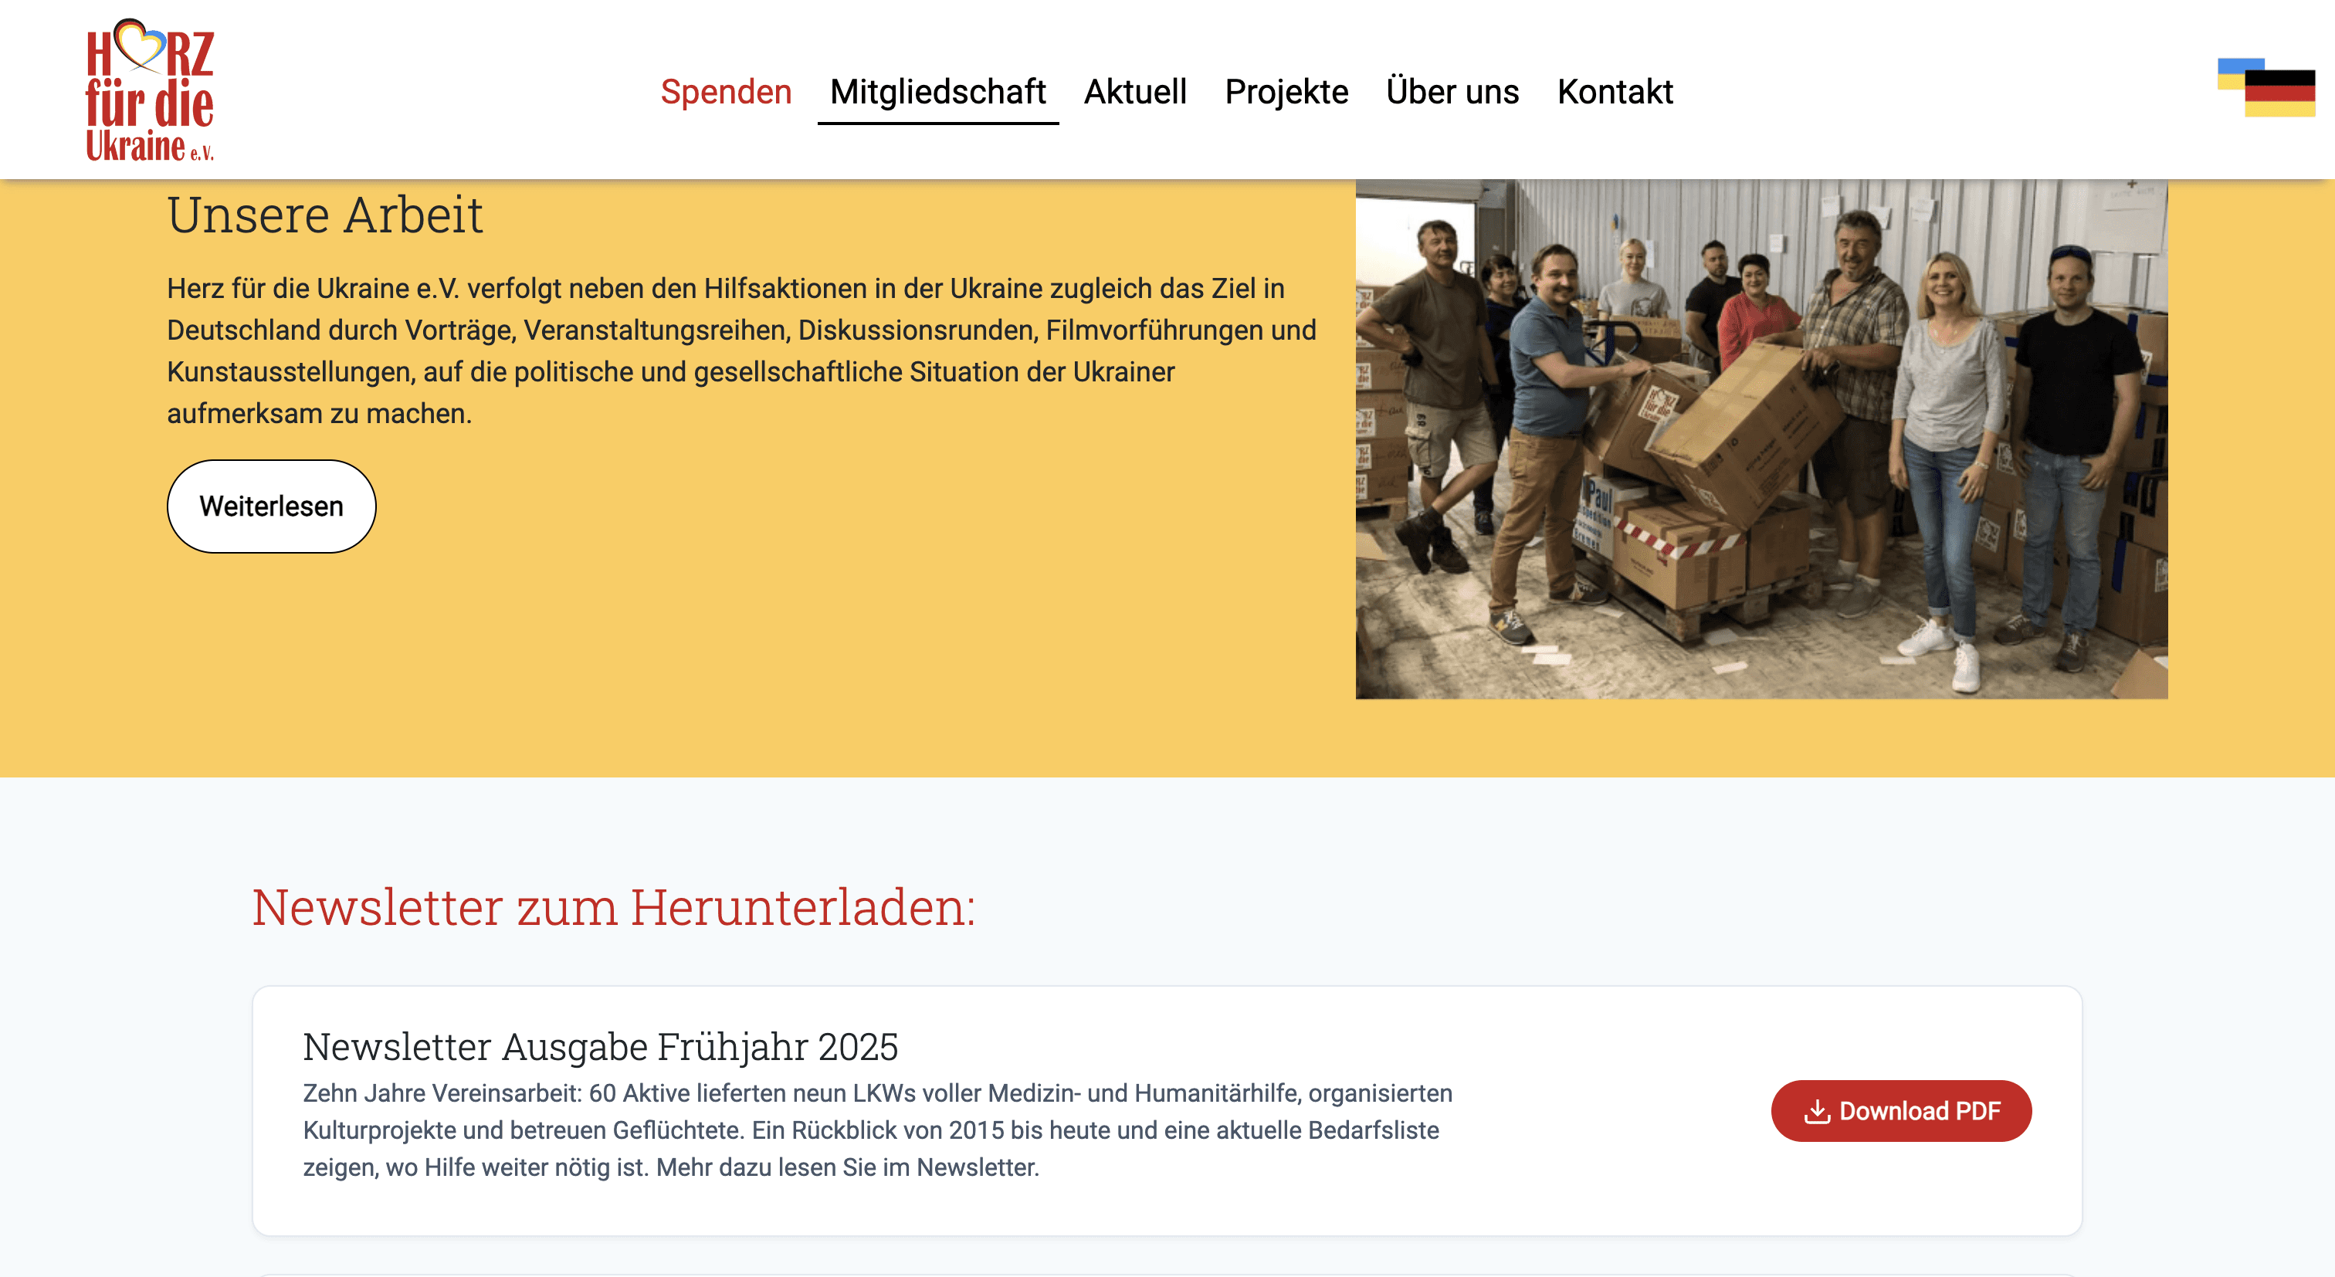Viewport: 2335px width, 1277px height.
Task: Click the download arrow icon in PDF button
Action: [1817, 1111]
